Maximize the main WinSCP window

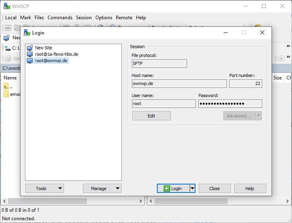pos(264,6)
